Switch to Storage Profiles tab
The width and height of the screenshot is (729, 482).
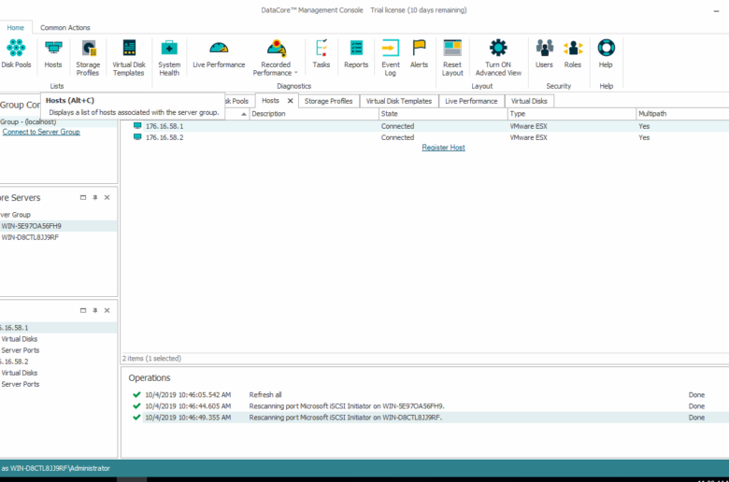click(328, 101)
